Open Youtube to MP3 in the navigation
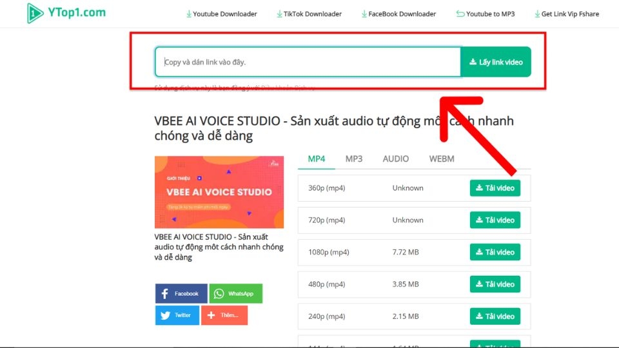619x348 pixels. coord(486,14)
